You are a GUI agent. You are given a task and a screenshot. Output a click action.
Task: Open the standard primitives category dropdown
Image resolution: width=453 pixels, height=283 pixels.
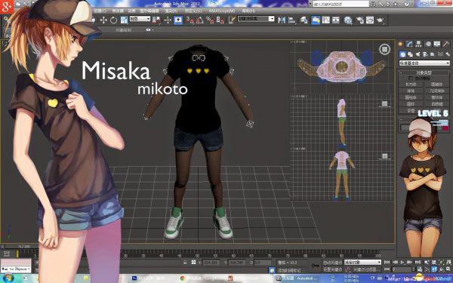[424, 63]
